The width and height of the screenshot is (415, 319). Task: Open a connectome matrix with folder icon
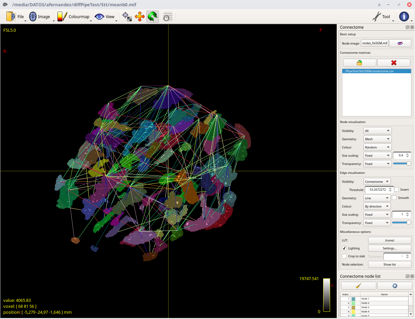(x=359, y=63)
